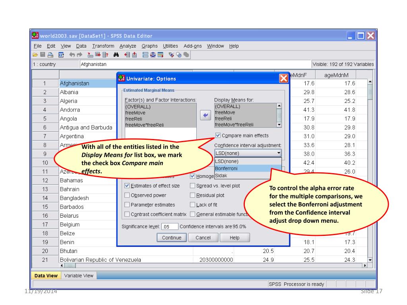Pick LSD(none) option in the open dropdown list
The image size is (407, 305).
click(x=248, y=161)
